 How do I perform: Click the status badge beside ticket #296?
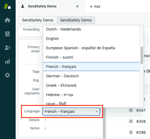coord(131,132)
